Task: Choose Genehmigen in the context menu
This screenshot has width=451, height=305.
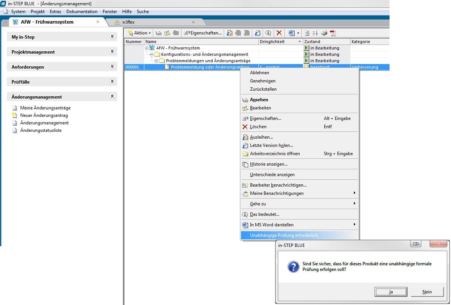Action: (262, 81)
